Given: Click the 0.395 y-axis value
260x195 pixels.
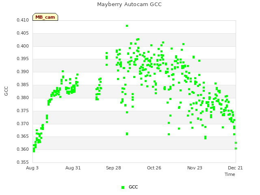Looking at the screenshot, I should click(23, 58).
